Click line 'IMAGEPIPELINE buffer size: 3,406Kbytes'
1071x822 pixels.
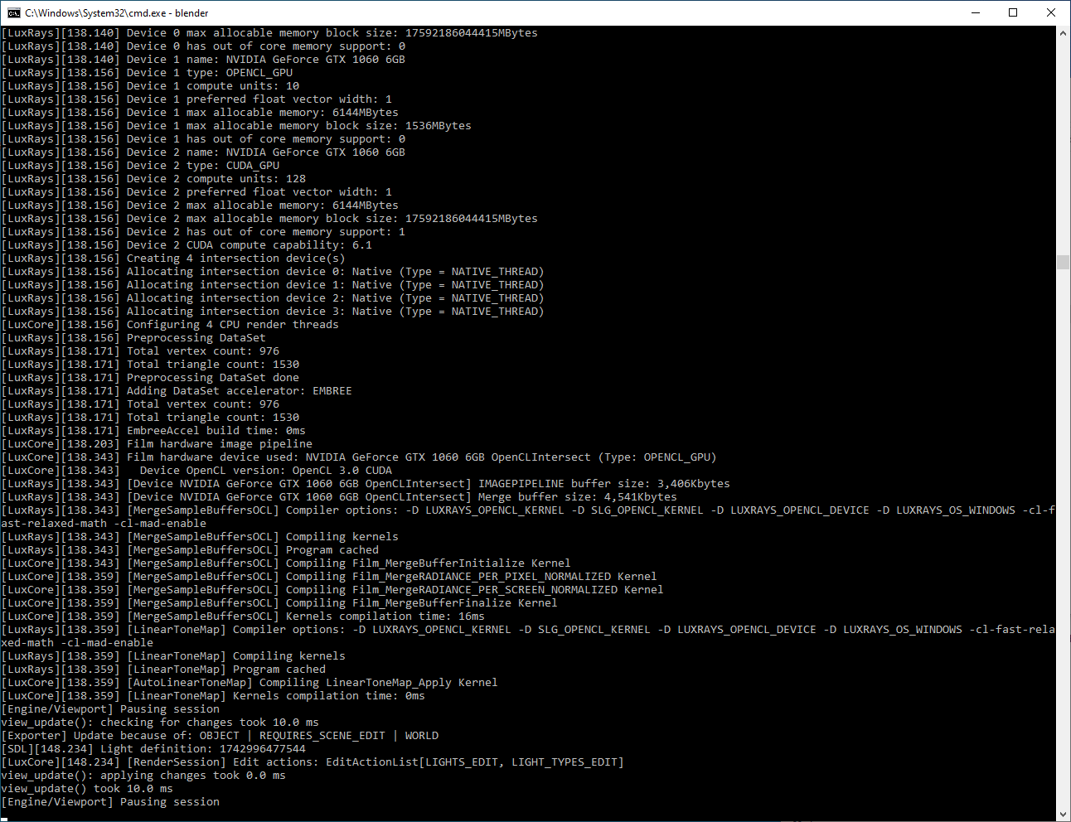[366, 484]
